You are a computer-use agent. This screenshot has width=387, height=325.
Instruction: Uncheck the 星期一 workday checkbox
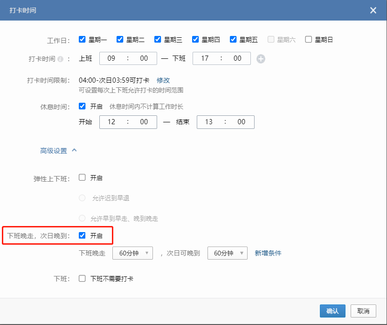coord(82,39)
